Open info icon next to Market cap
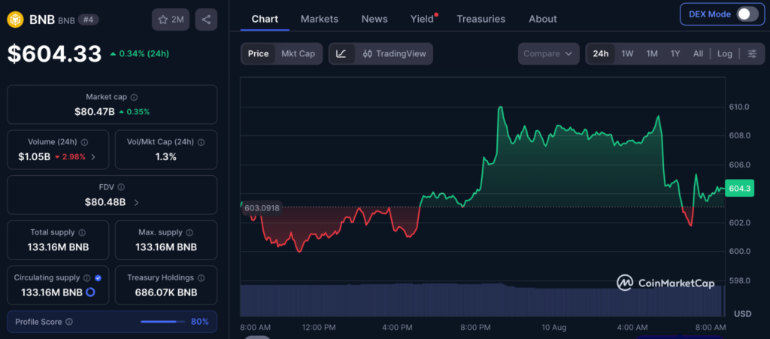The image size is (770, 339). point(134,97)
